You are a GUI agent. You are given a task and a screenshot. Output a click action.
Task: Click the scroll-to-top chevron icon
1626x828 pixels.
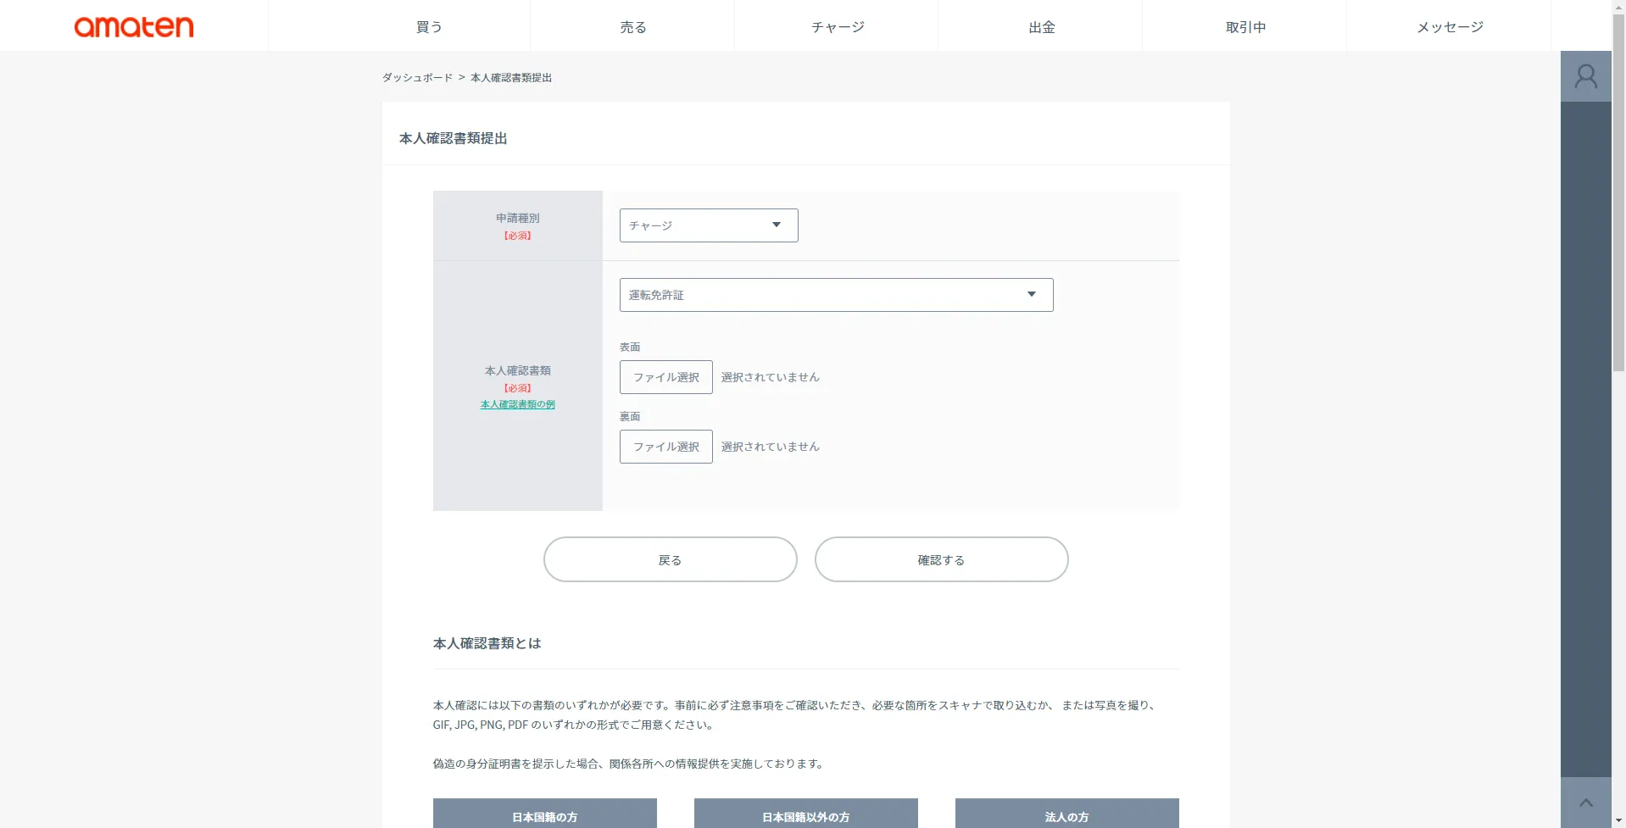click(x=1586, y=803)
